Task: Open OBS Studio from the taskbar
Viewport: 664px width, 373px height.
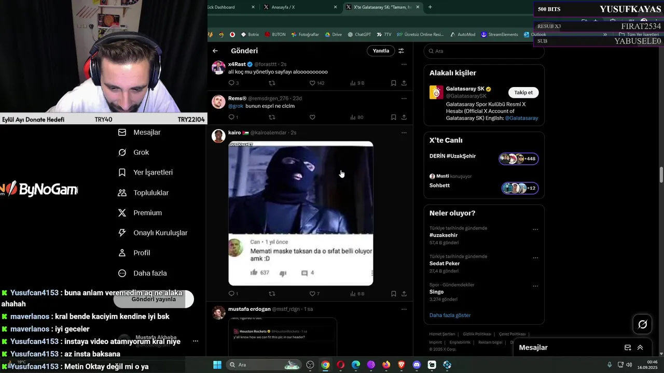Action: click(310, 365)
